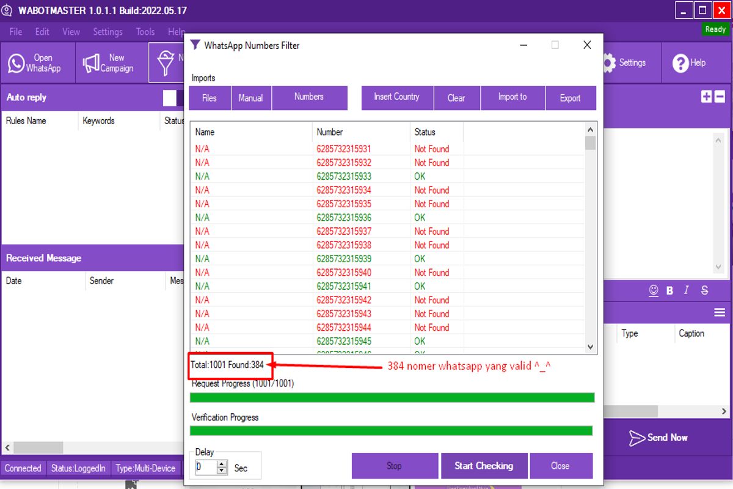Open the attachments hamburger menu
The width and height of the screenshot is (733, 489).
(720, 312)
